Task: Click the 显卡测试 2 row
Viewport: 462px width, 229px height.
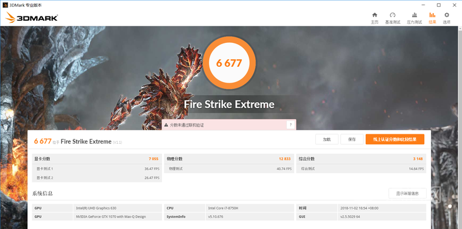Action: click(x=97, y=178)
